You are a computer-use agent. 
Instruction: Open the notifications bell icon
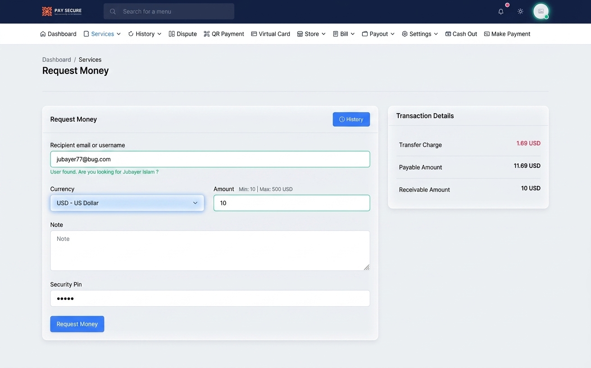[x=500, y=12]
